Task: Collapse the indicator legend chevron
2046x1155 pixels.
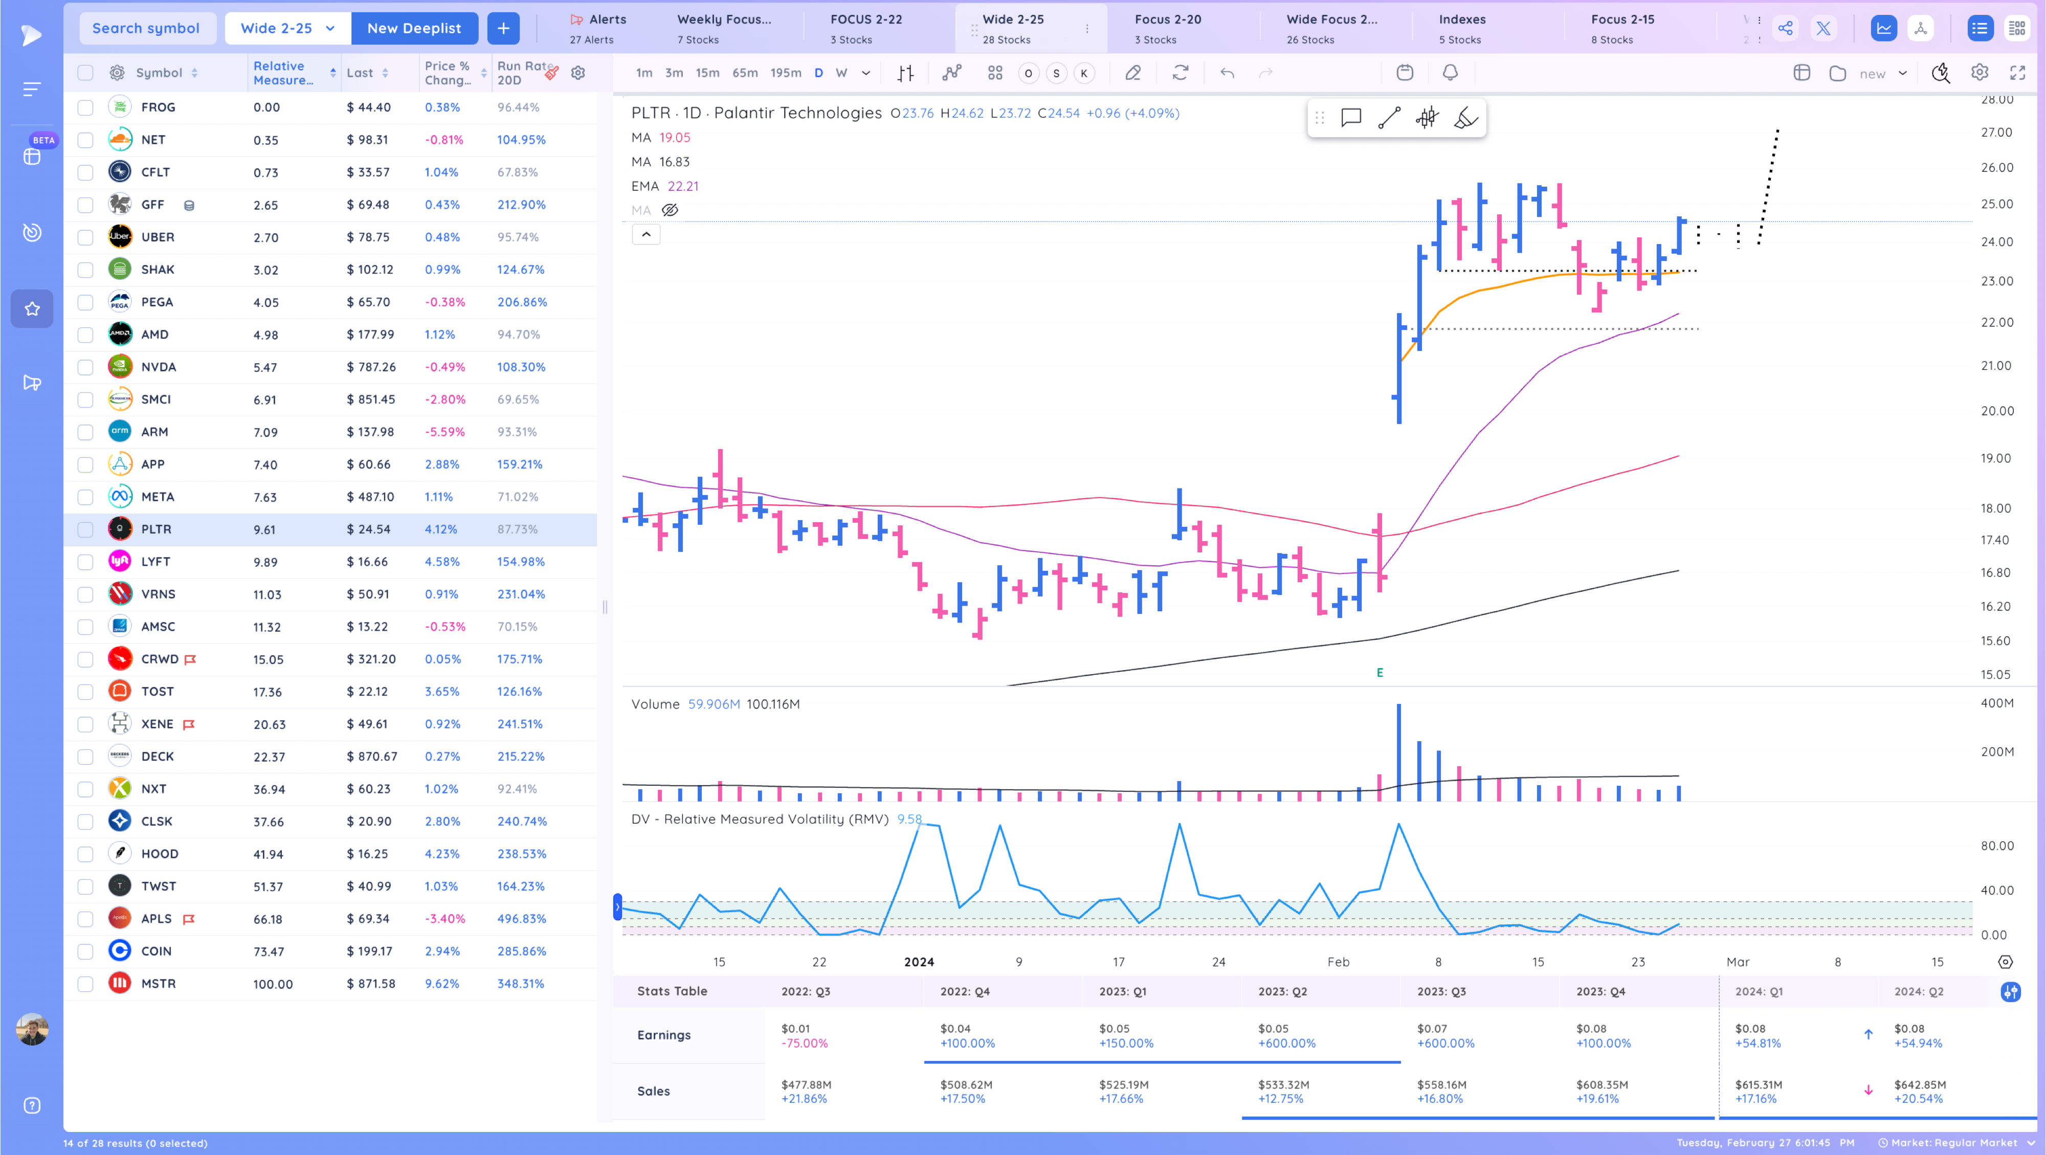Action: (x=646, y=234)
